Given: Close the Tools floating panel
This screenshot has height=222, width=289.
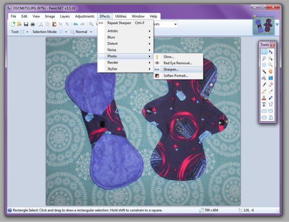Looking at the screenshot, I should point(272,44).
